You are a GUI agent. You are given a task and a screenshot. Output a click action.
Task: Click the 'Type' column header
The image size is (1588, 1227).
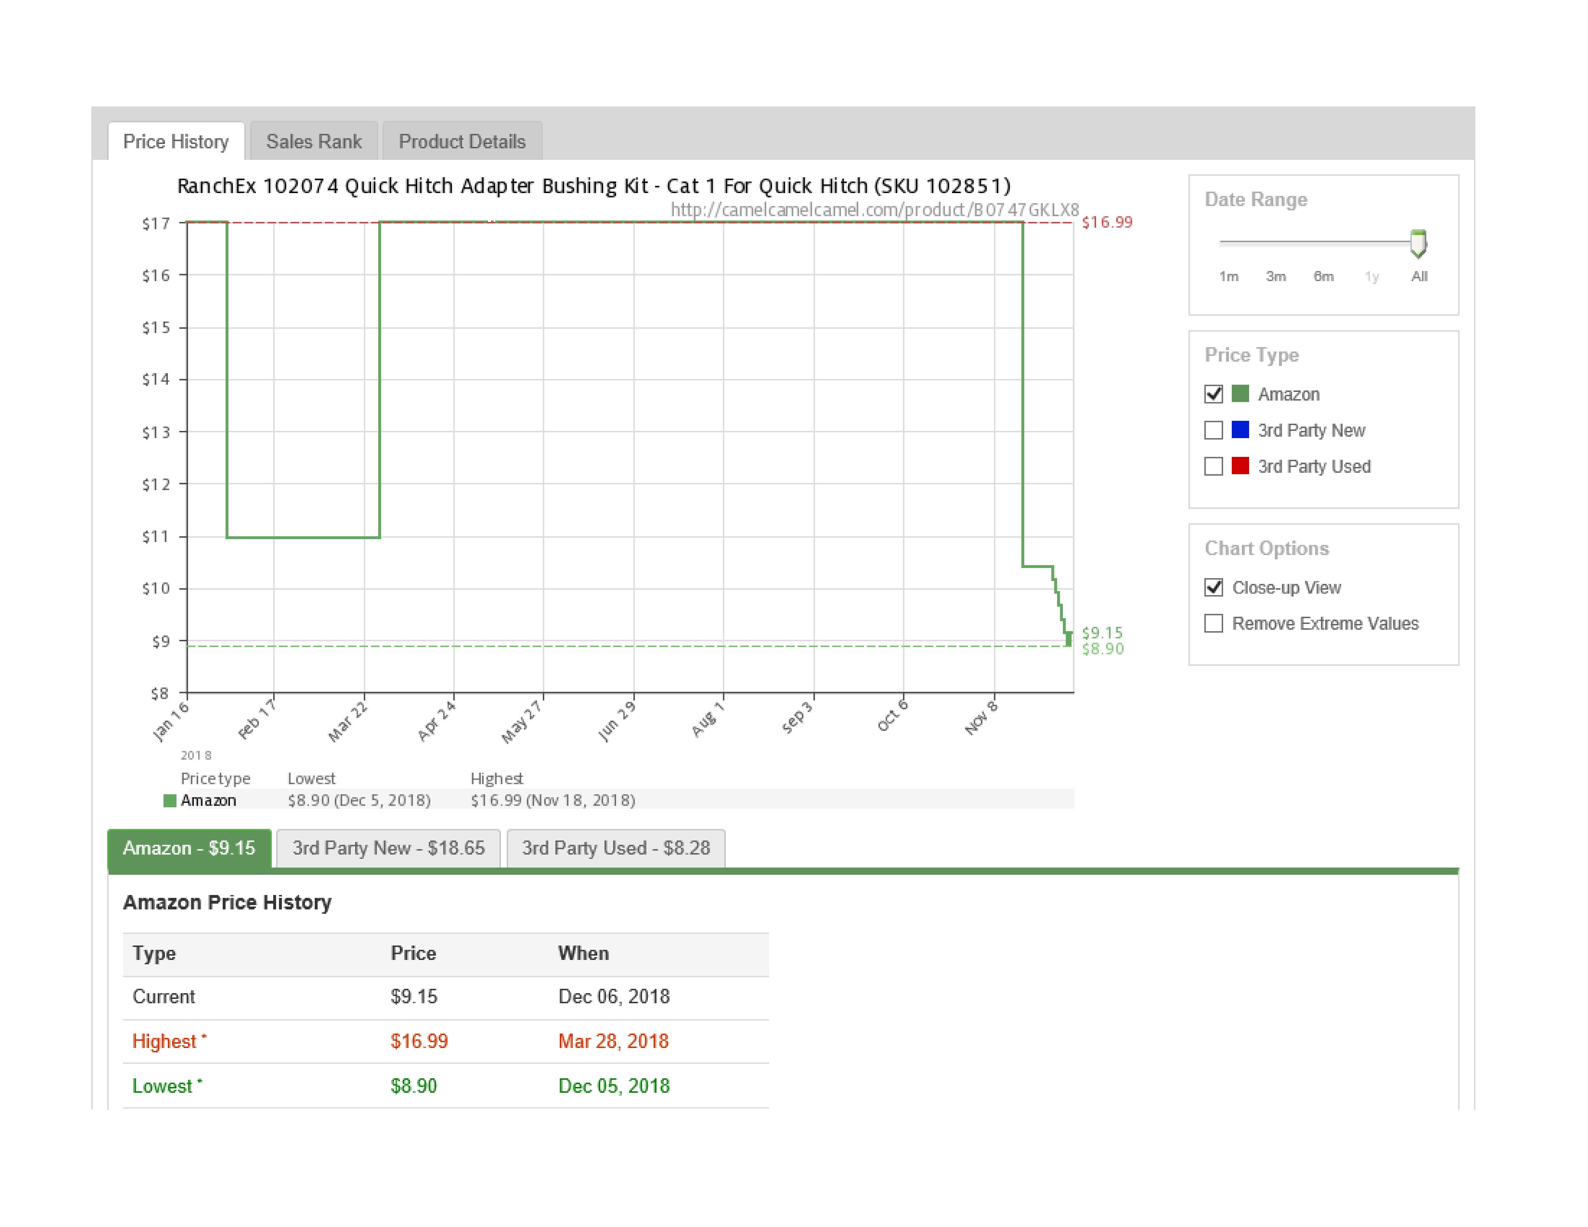154,954
